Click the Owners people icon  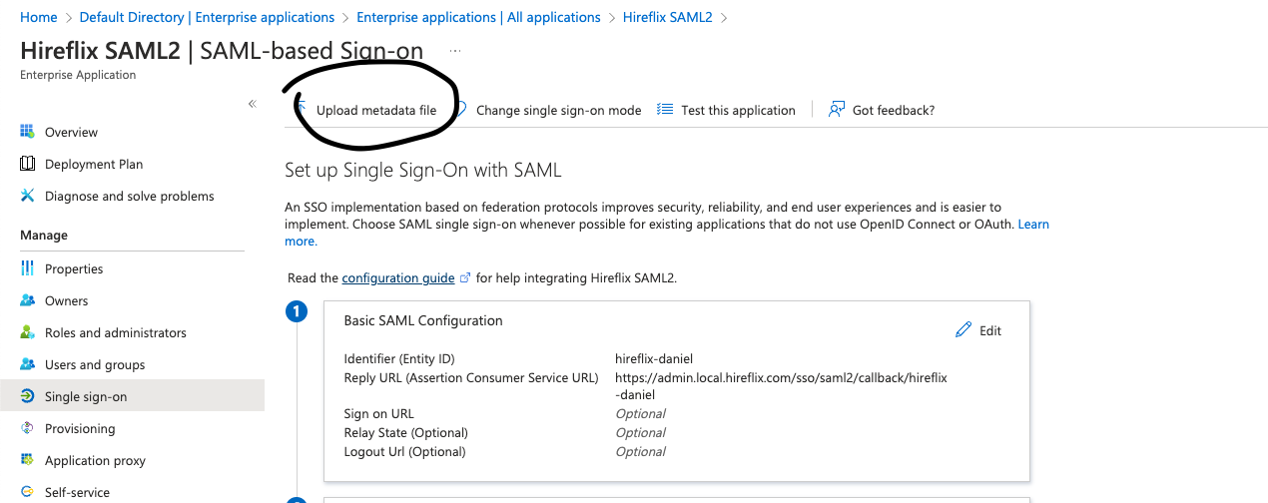coord(27,300)
